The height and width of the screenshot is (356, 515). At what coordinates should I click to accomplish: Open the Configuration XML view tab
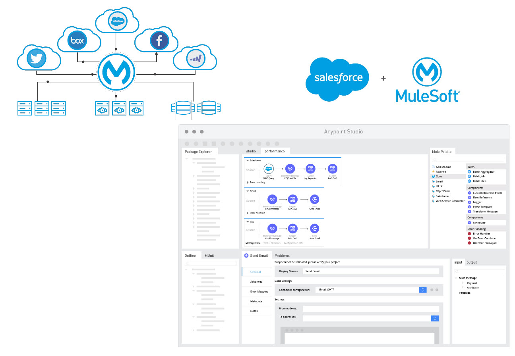[x=294, y=243]
